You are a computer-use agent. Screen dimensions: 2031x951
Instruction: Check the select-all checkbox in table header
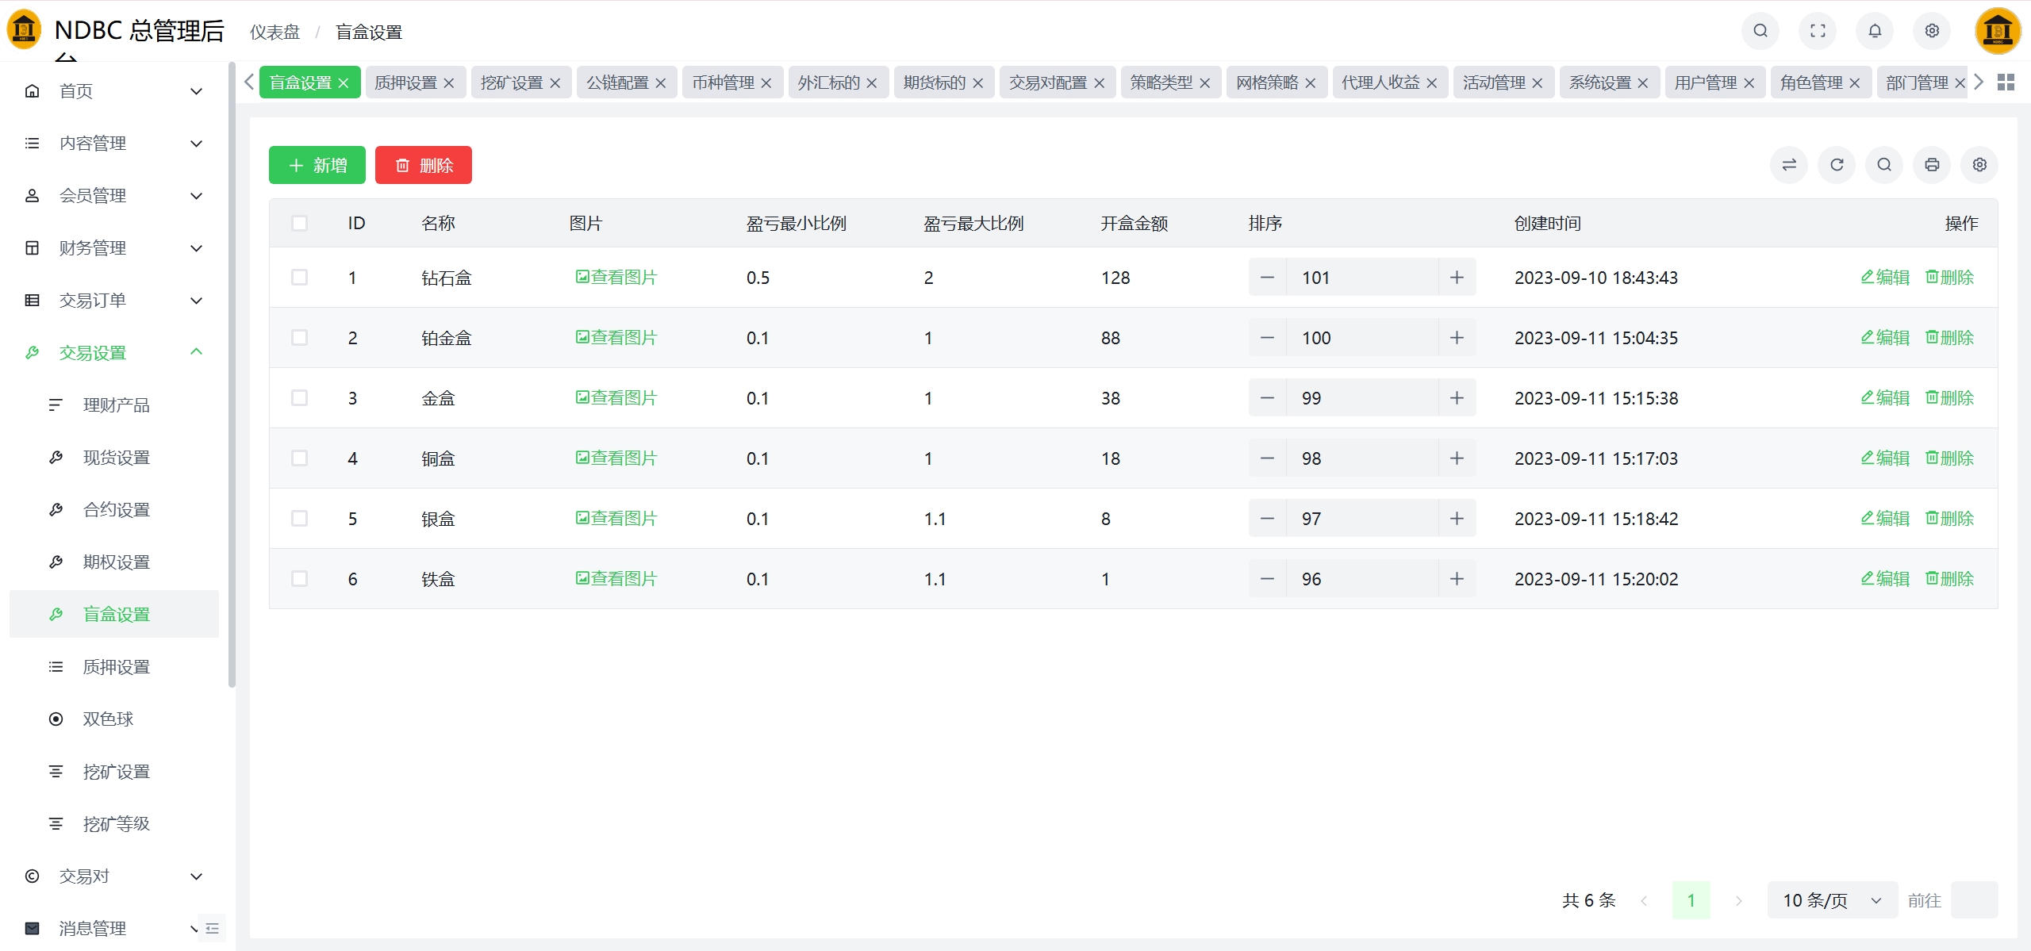click(299, 223)
